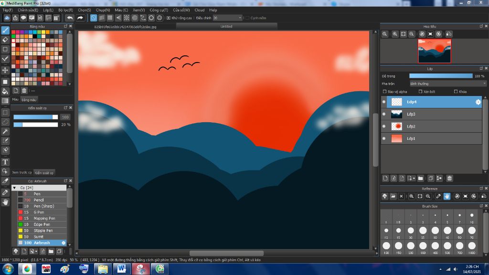Image resolution: width=489 pixels, height=275 pixels.
Task: Select the Eraser tool
Action: [x=5, y=40]
